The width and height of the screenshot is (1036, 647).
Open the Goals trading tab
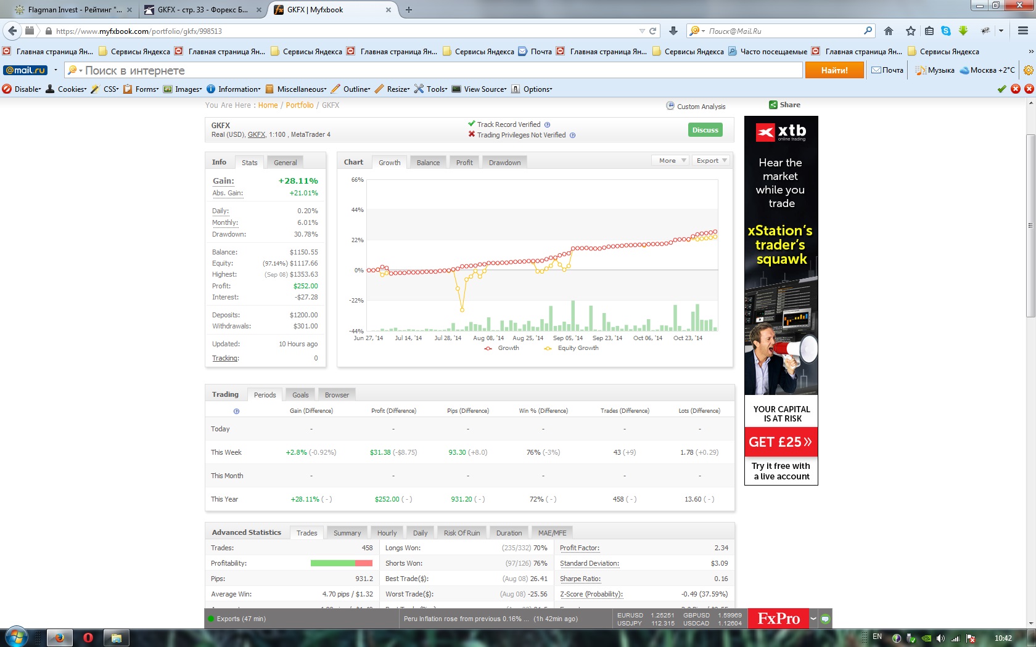300,395
